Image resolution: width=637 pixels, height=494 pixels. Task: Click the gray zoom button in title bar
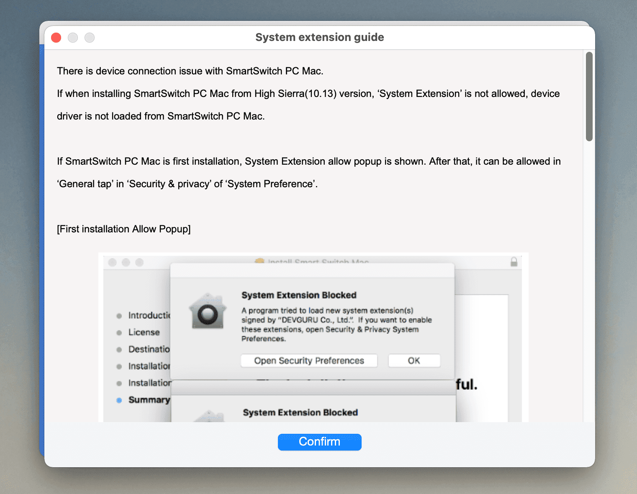click(x=90, y=38)
